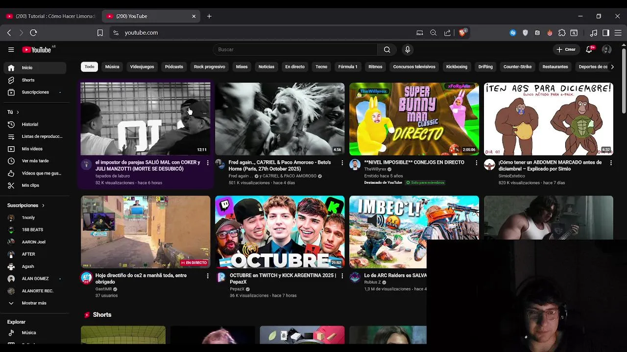
Task: Open the SUPER BUNNY MAN video thumbnail
Action: pyautogui.click(x=414, y=119)
